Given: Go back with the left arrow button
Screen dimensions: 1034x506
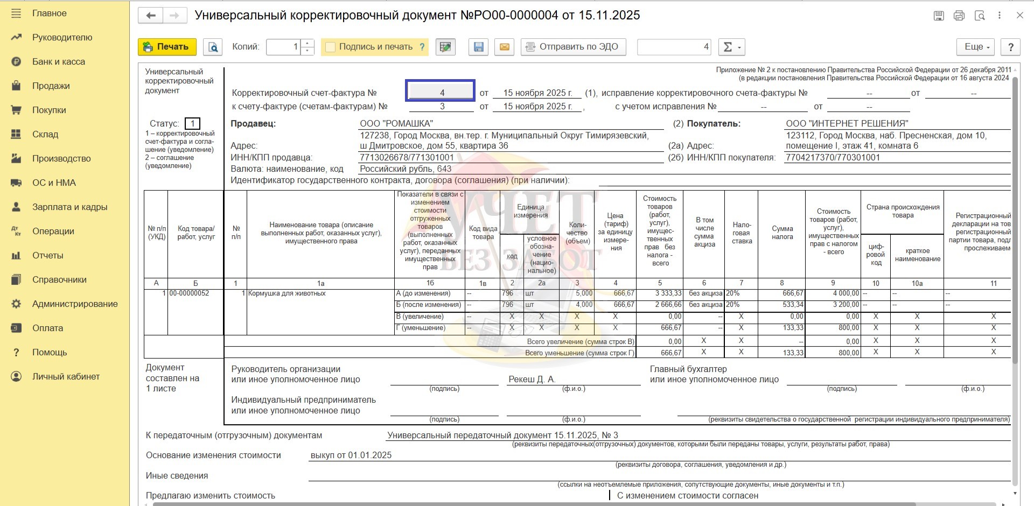Looking at the screenshot, I should [151, 16].
